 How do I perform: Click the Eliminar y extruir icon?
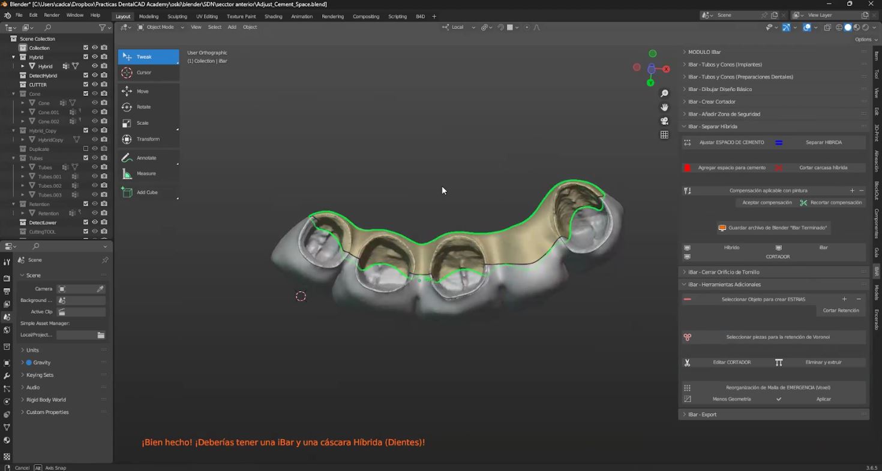pyautogui.click(x=779, y=363)
